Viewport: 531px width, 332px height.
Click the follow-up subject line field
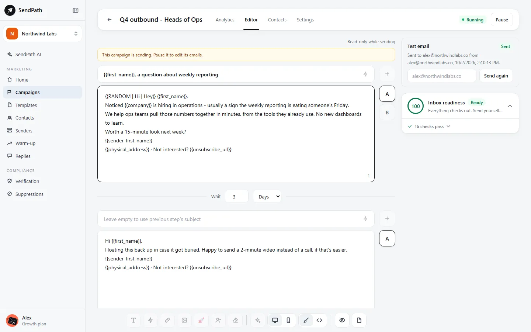236,219
